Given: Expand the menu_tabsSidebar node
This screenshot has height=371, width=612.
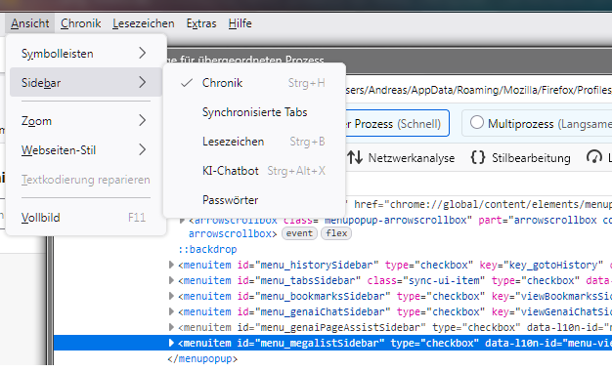Looking at the screenshot, I should click(x=171, y=280).
